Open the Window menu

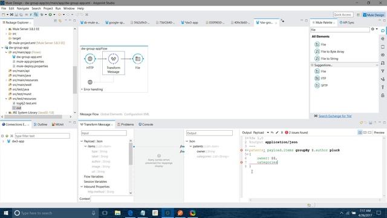[x=69, y=8]
